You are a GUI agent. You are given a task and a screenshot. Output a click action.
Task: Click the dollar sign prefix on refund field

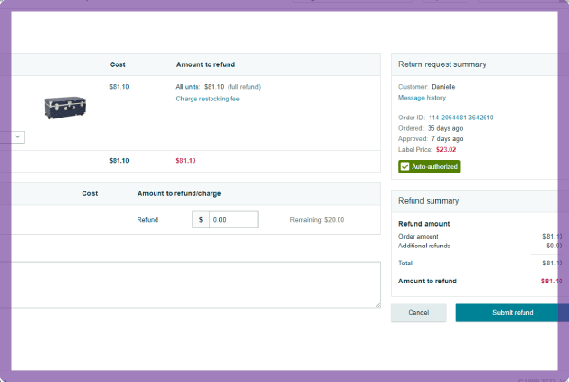200,219
